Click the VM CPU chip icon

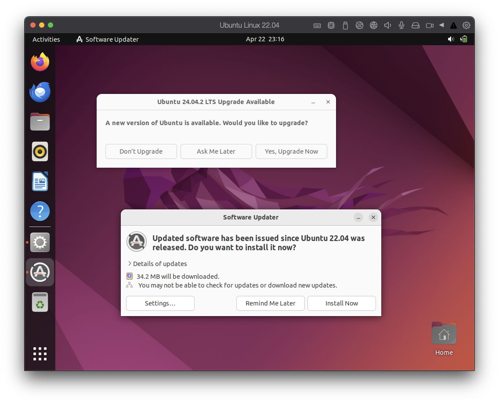[331, 25]
